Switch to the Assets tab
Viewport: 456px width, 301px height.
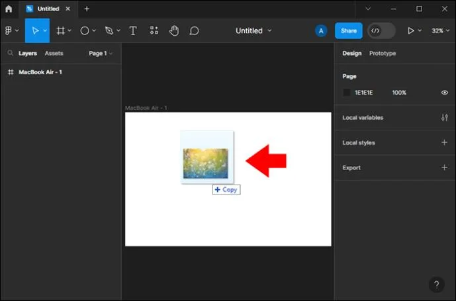tap(54, 53)
